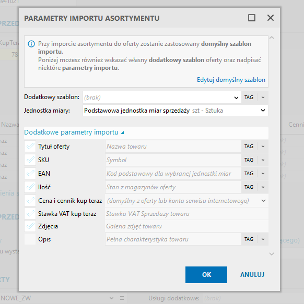Collapse Dodatkowe parametry importu section
The width and height of the screenshot is (304, 304).
[74, 132]
